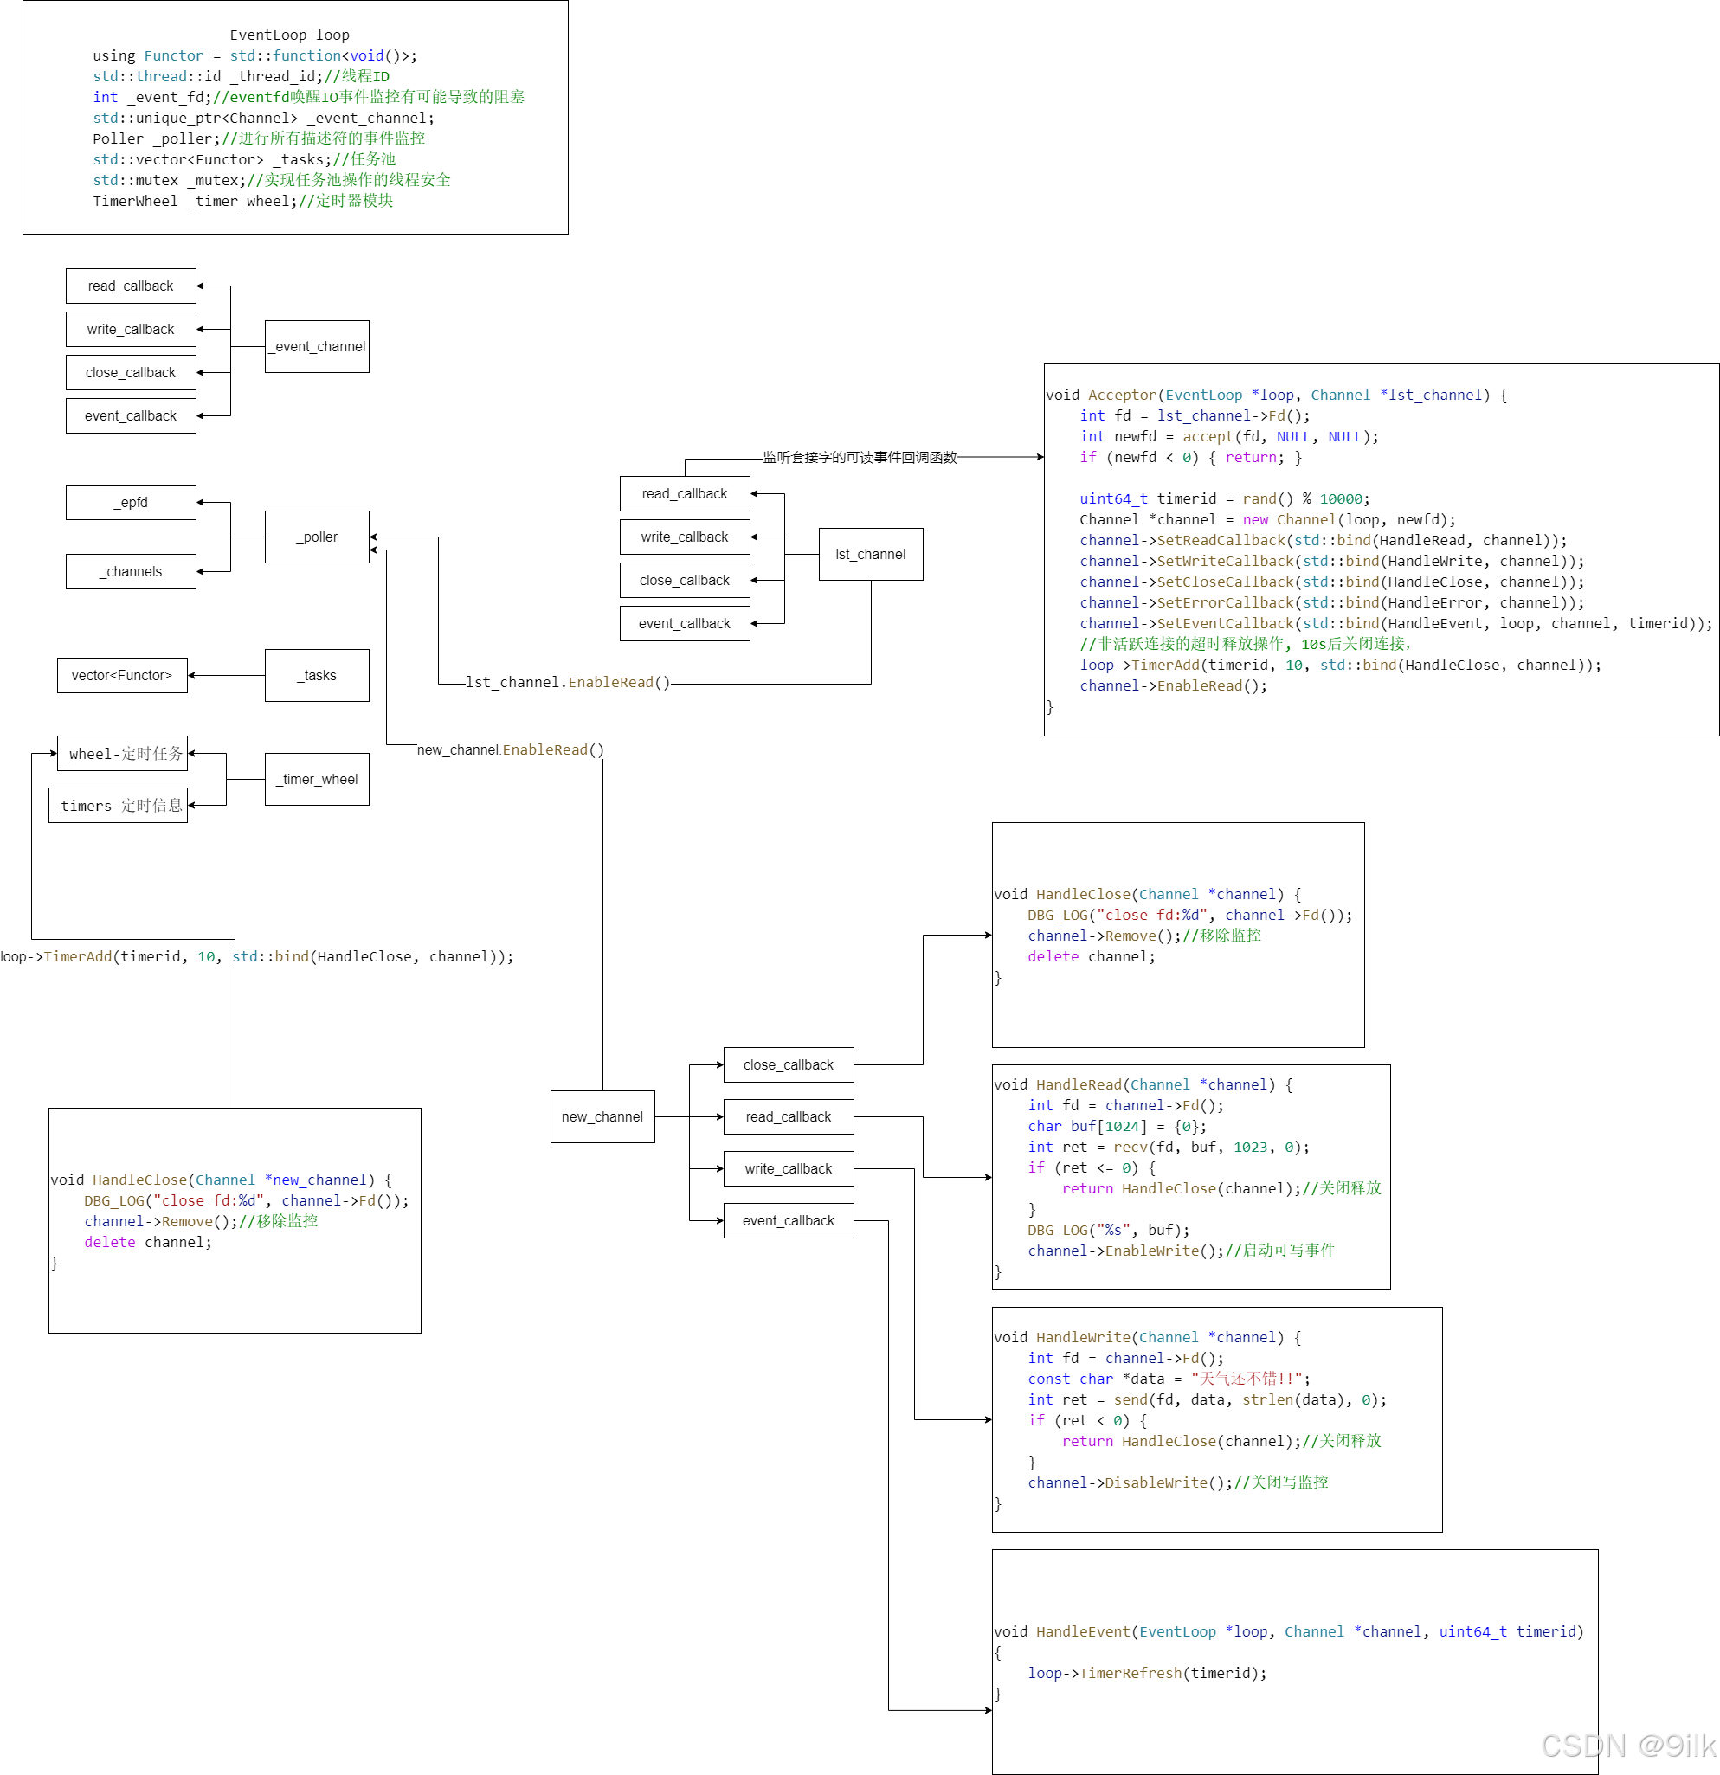Screen dimensions: 1720x1775
Task: Click new_channel's event_callback box
Action: [788, 1221]
